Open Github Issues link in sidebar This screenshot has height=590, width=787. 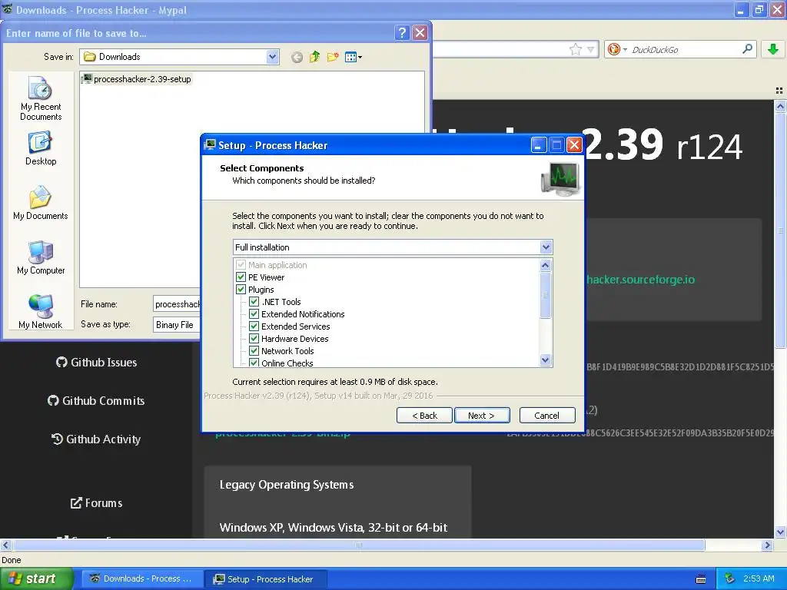click(x=96, y=363)
